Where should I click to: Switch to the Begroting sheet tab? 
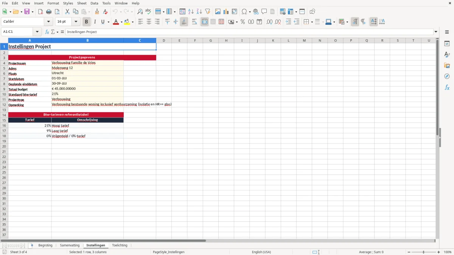click(45, 245)
